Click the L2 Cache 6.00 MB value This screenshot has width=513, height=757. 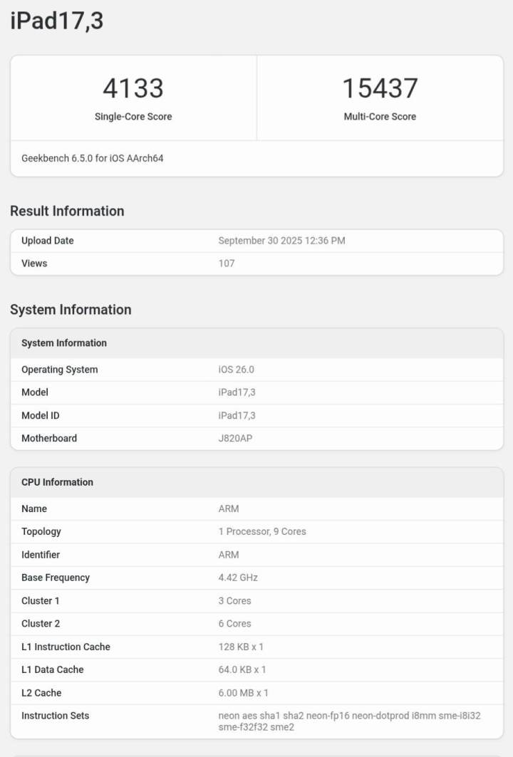(x=243, y=693)
